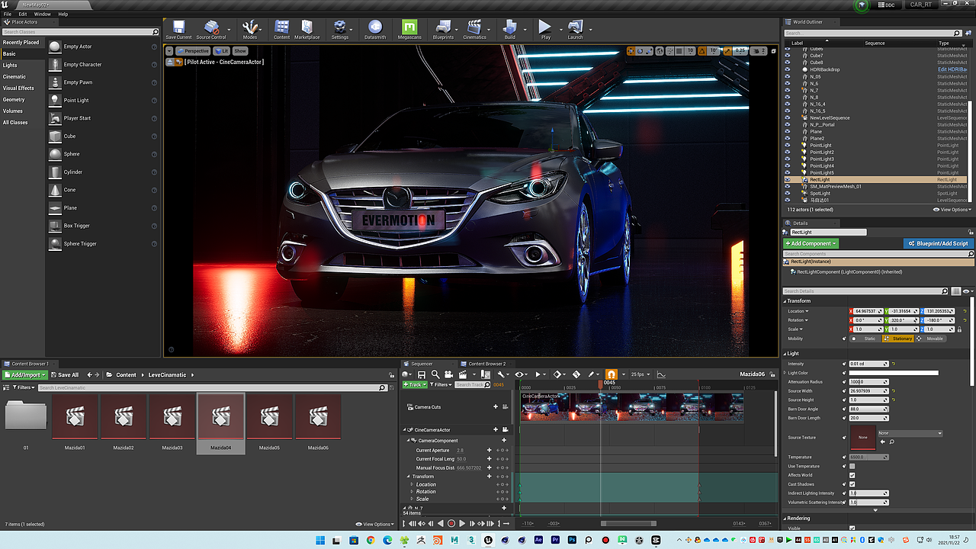Open the Add Component dropdown
Image resolution: width=976 pixels, height=549 pixels.
point(811,243)
